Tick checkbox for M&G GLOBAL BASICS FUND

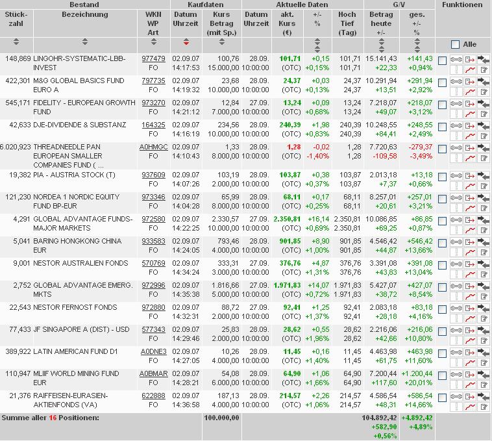tap(442, 83)
